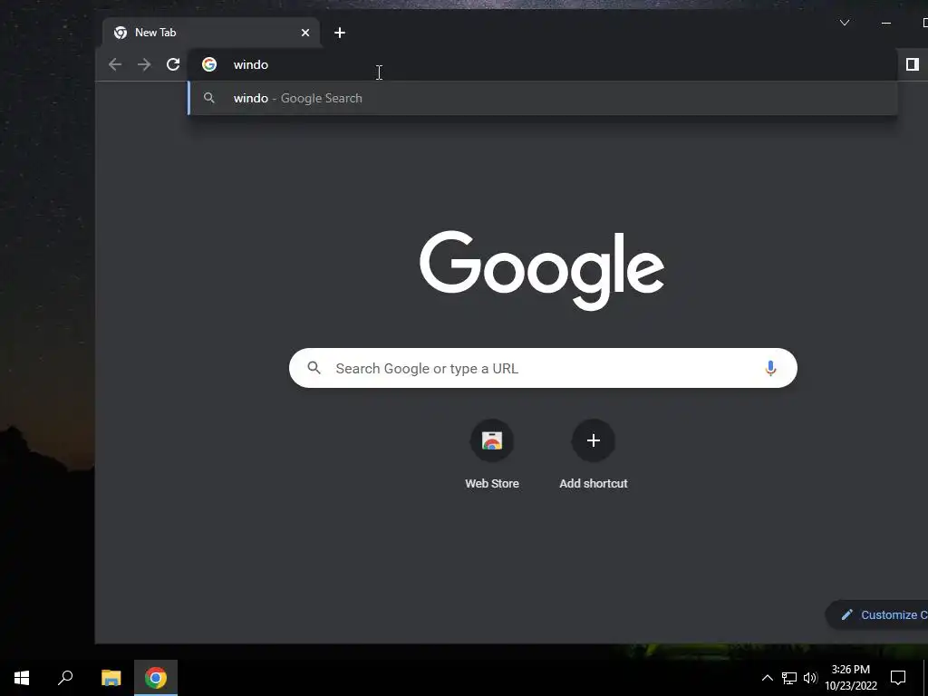The width and height of the screenshot is (928, 696).
Task: Close the New Tab tab
Action: coord(305,34)
